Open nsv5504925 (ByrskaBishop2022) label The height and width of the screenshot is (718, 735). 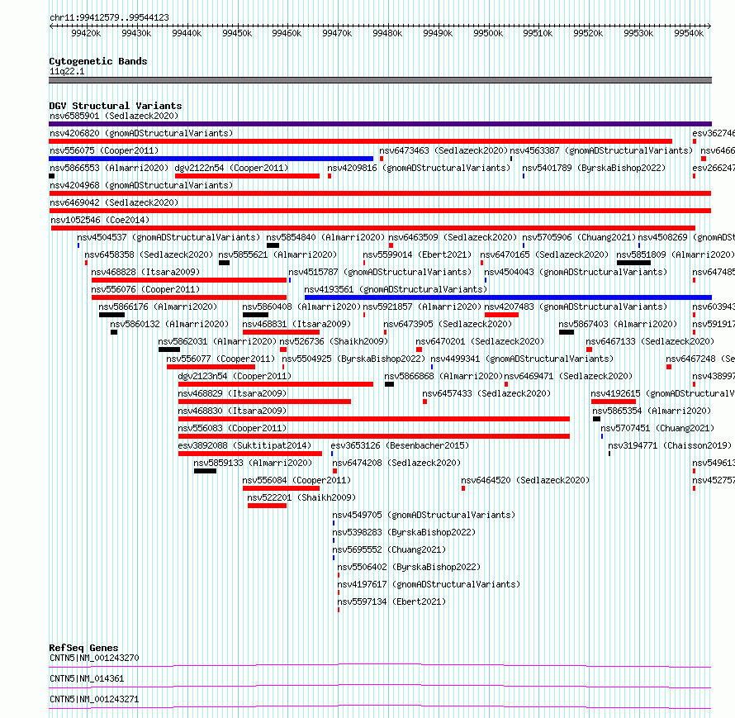[353, 359]
